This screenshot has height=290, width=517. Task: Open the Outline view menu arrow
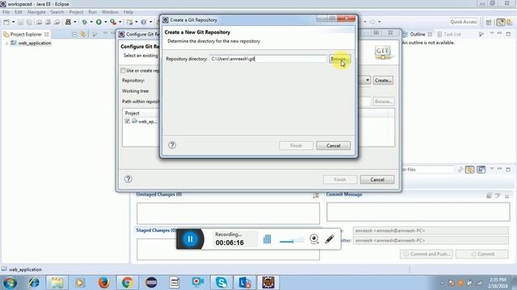coord(492,34)
